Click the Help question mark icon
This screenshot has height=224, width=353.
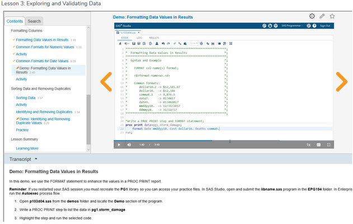click(x=314, y=26)
